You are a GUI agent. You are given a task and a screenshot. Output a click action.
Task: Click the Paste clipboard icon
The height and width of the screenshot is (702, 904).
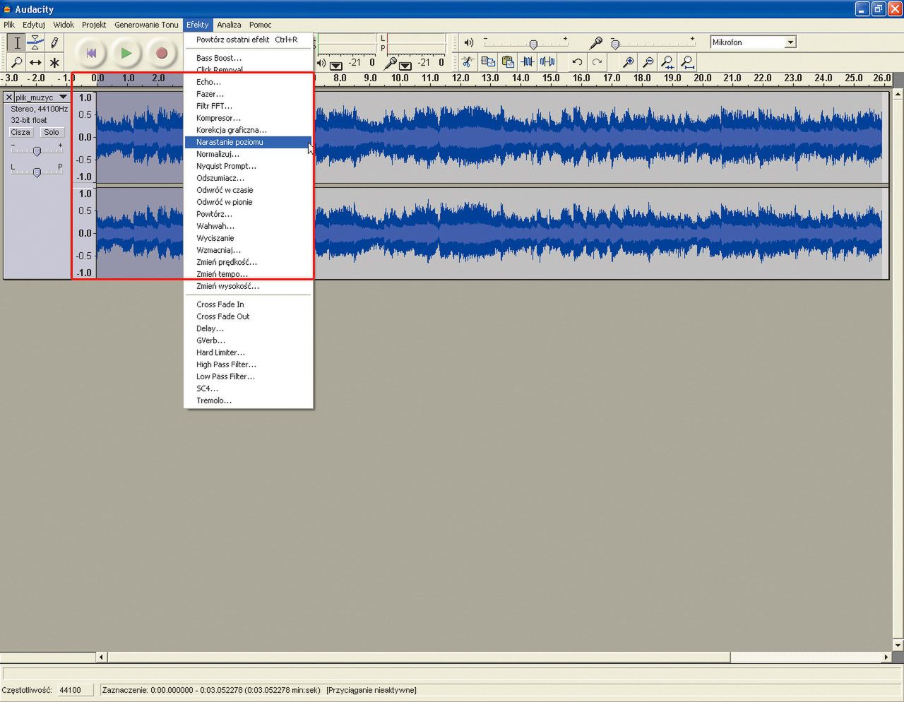coord(507,62)
